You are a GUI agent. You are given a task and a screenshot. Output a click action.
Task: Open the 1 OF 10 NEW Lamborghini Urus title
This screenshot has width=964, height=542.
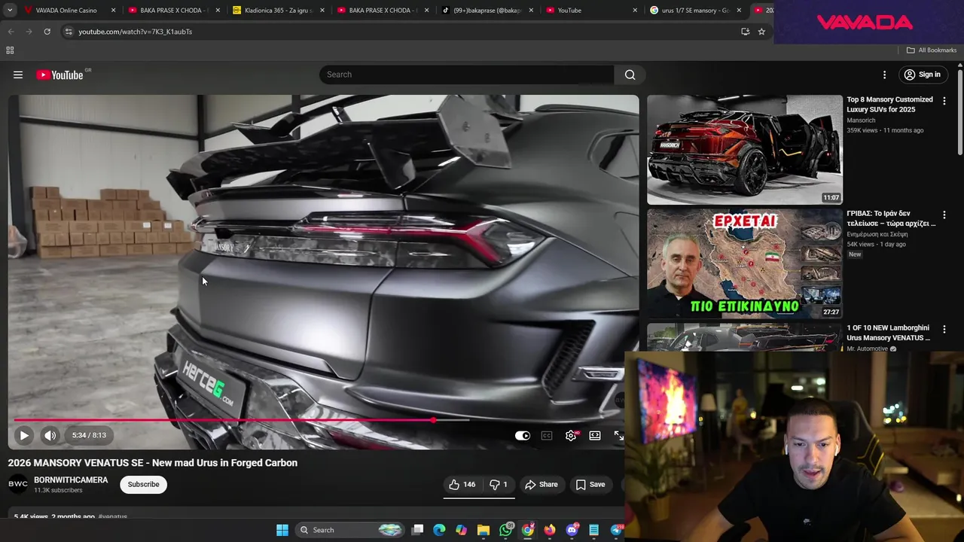pos(888,333)
